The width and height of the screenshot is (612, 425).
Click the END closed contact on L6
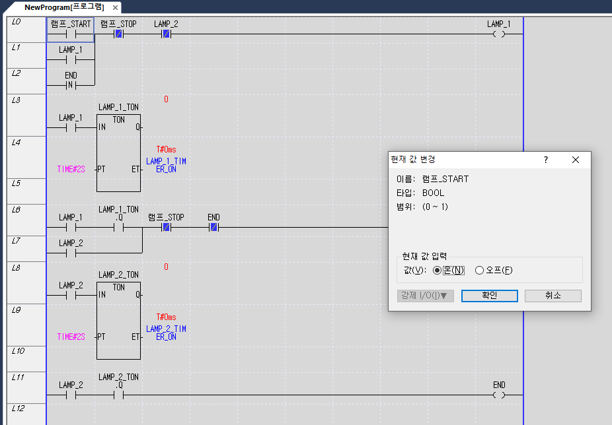pyautogui.click(x=214, y=227)
